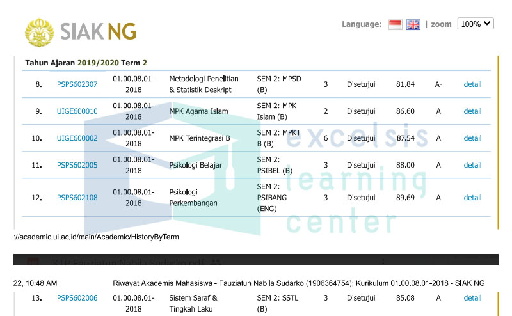Open PSPS602006 course code link

(x=77, y=297)
